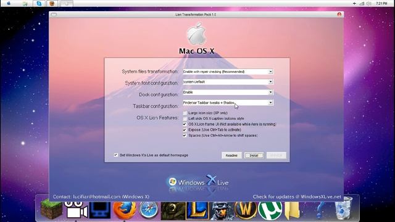This screenshot has width=395, height=222.
Task: Click the Readme button
Action: 231,155
